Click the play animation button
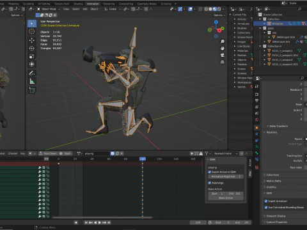The width and height of the screenshot is (307, 230). click(x=100, y=222)
